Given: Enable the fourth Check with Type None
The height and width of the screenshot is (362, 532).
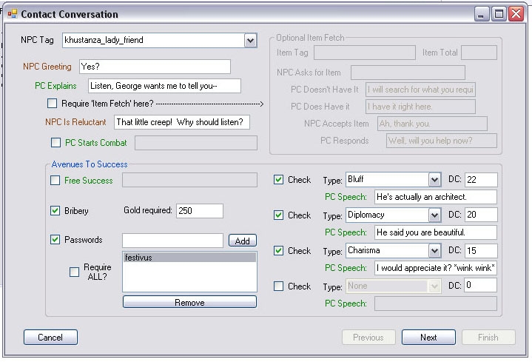Looking at the screenshot, I should click(278, 286).
